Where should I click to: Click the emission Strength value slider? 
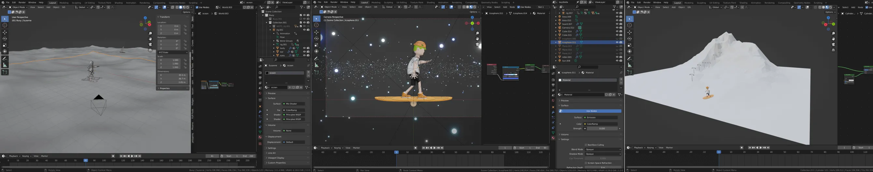click(602, 129)
